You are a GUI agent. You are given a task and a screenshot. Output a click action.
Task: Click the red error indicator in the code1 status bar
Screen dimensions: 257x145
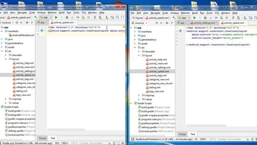pos(122,143)
